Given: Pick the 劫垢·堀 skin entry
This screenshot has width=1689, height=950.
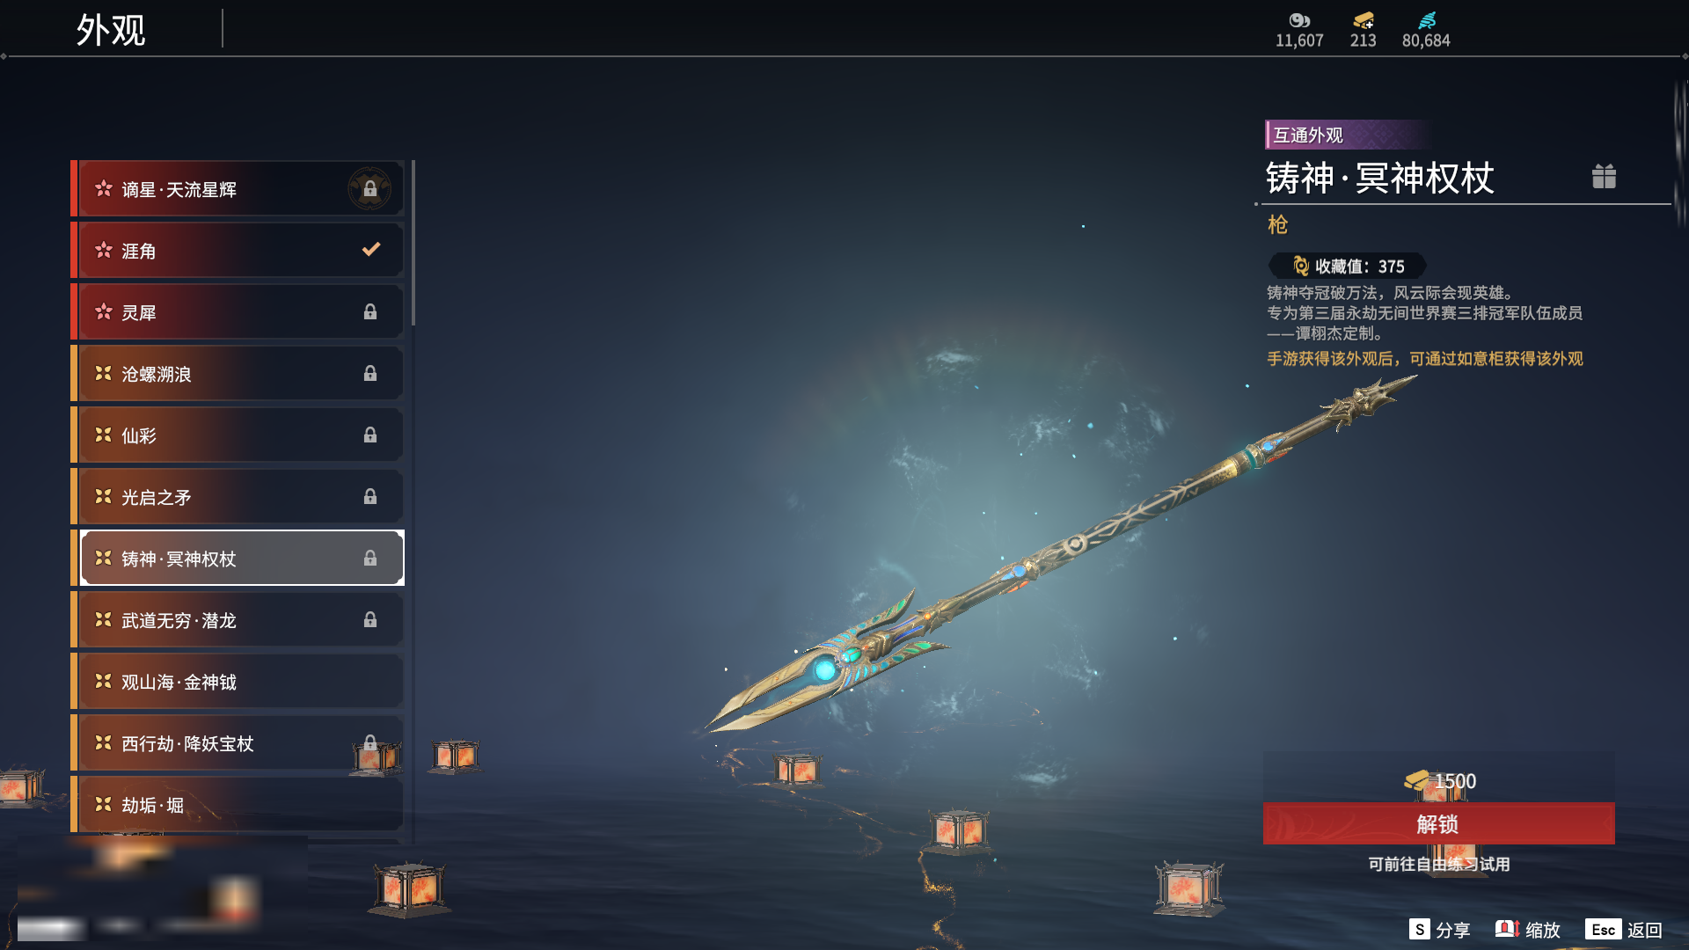Looking at the screenshot, I should (x=238, y=805).
